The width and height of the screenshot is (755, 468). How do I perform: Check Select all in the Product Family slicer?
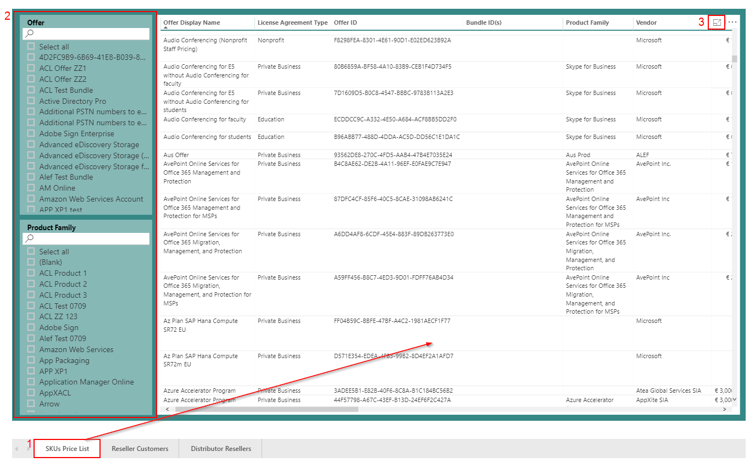31,252
